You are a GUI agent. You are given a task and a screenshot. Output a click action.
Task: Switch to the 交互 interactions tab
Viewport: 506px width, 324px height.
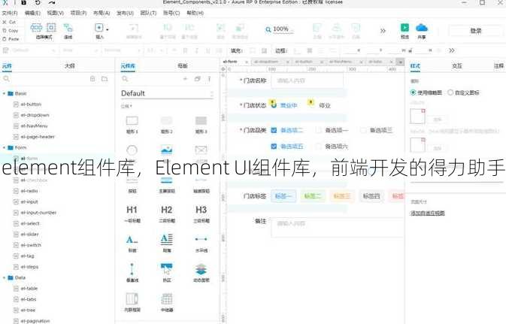[456, 66]
